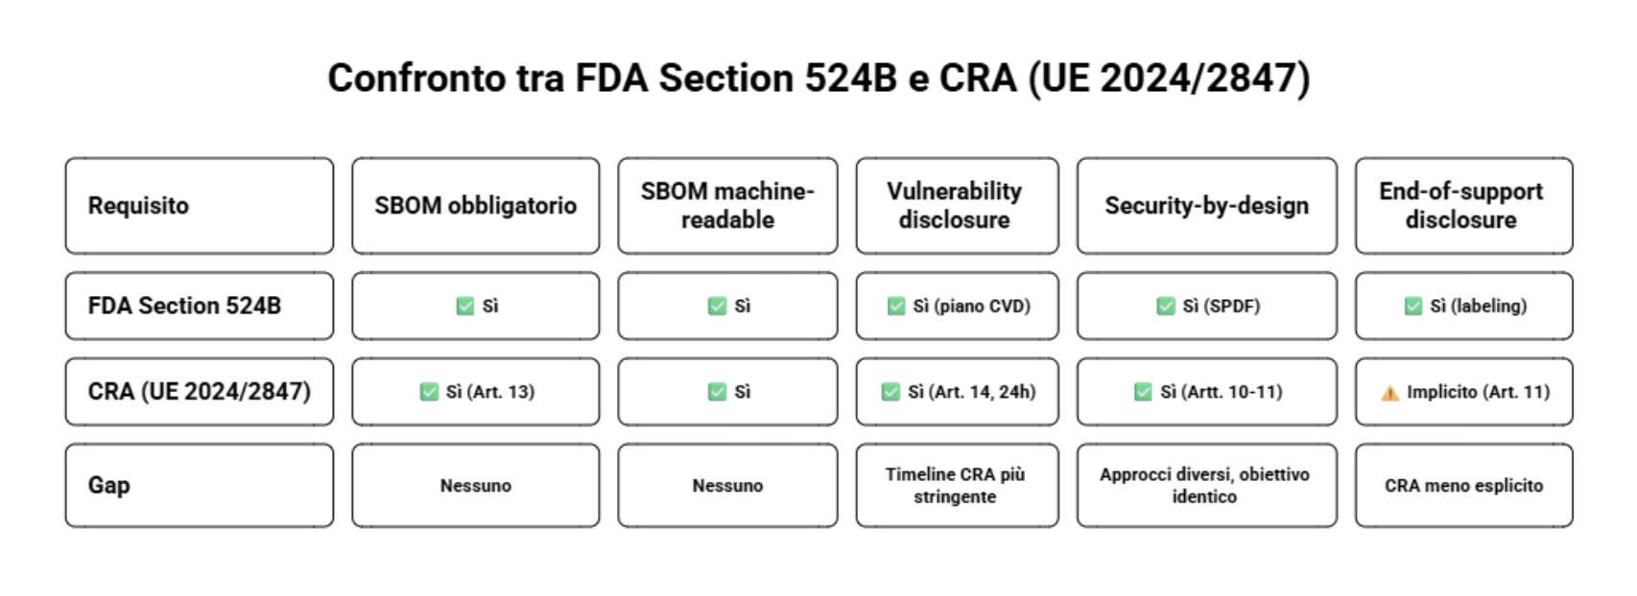The width and height of the screenshot is (1637, 596).
Task: Click the "FDA Section 524B" row label
Action: [x=200, y=306]
